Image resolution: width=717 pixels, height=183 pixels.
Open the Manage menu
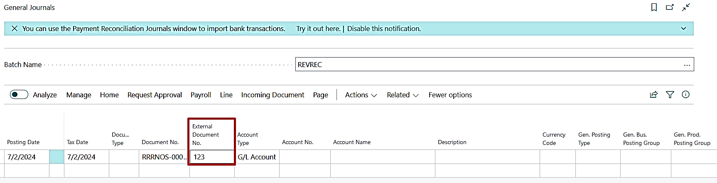pos(79,95)
